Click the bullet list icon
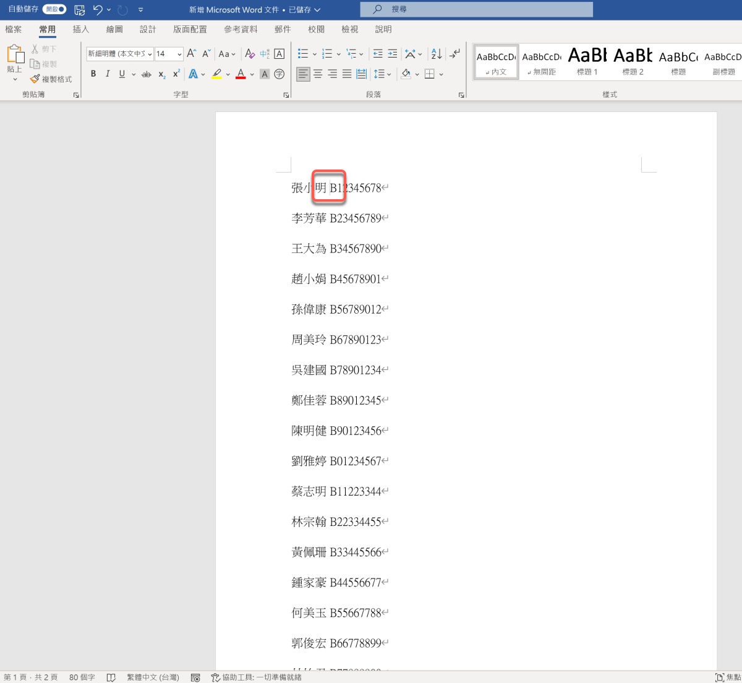This screenshot has width=742, height=683. pos(302,54)
